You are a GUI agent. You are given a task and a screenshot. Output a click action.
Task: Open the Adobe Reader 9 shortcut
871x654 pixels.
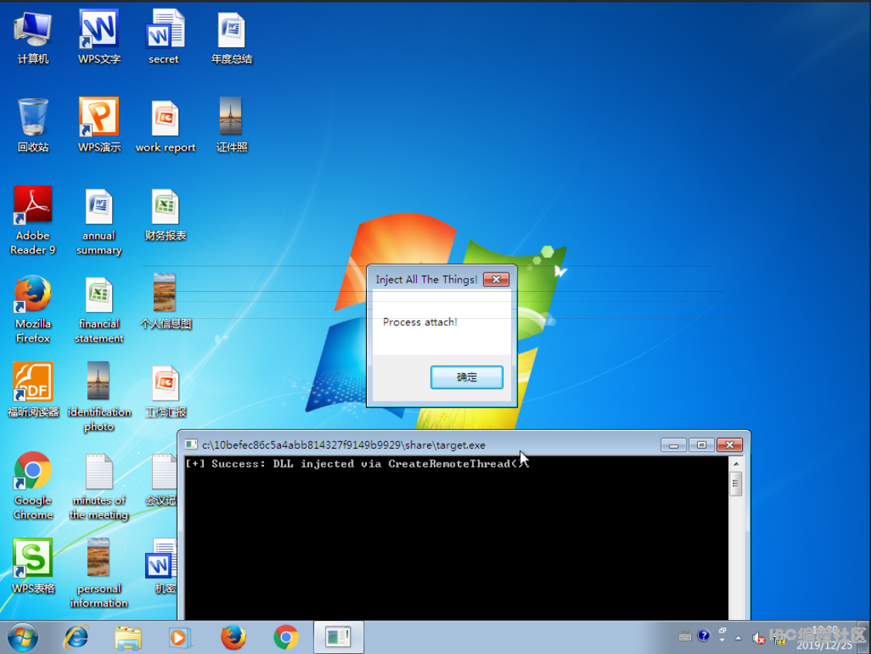(x=32, y=220)
